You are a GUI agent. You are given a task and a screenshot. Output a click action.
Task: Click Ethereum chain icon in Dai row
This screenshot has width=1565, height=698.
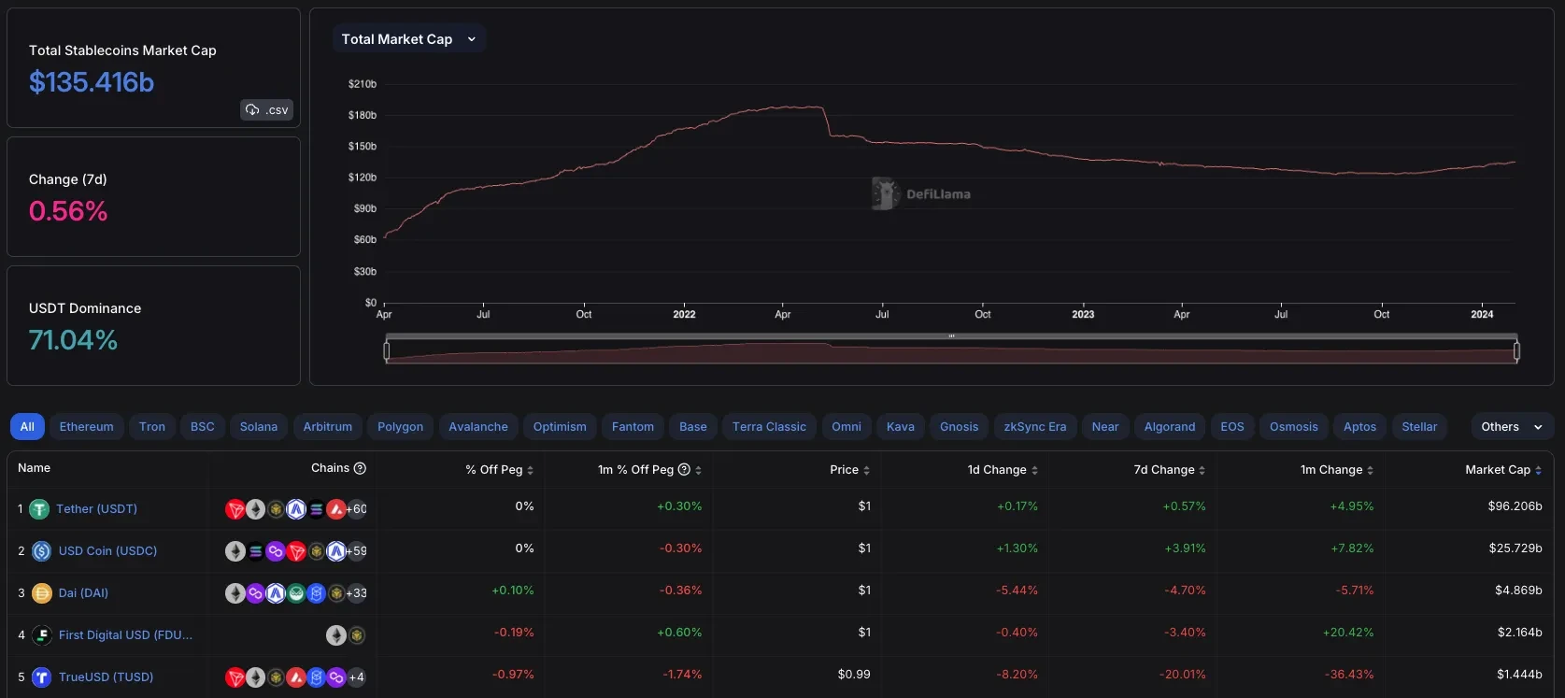tap(235, 593)
